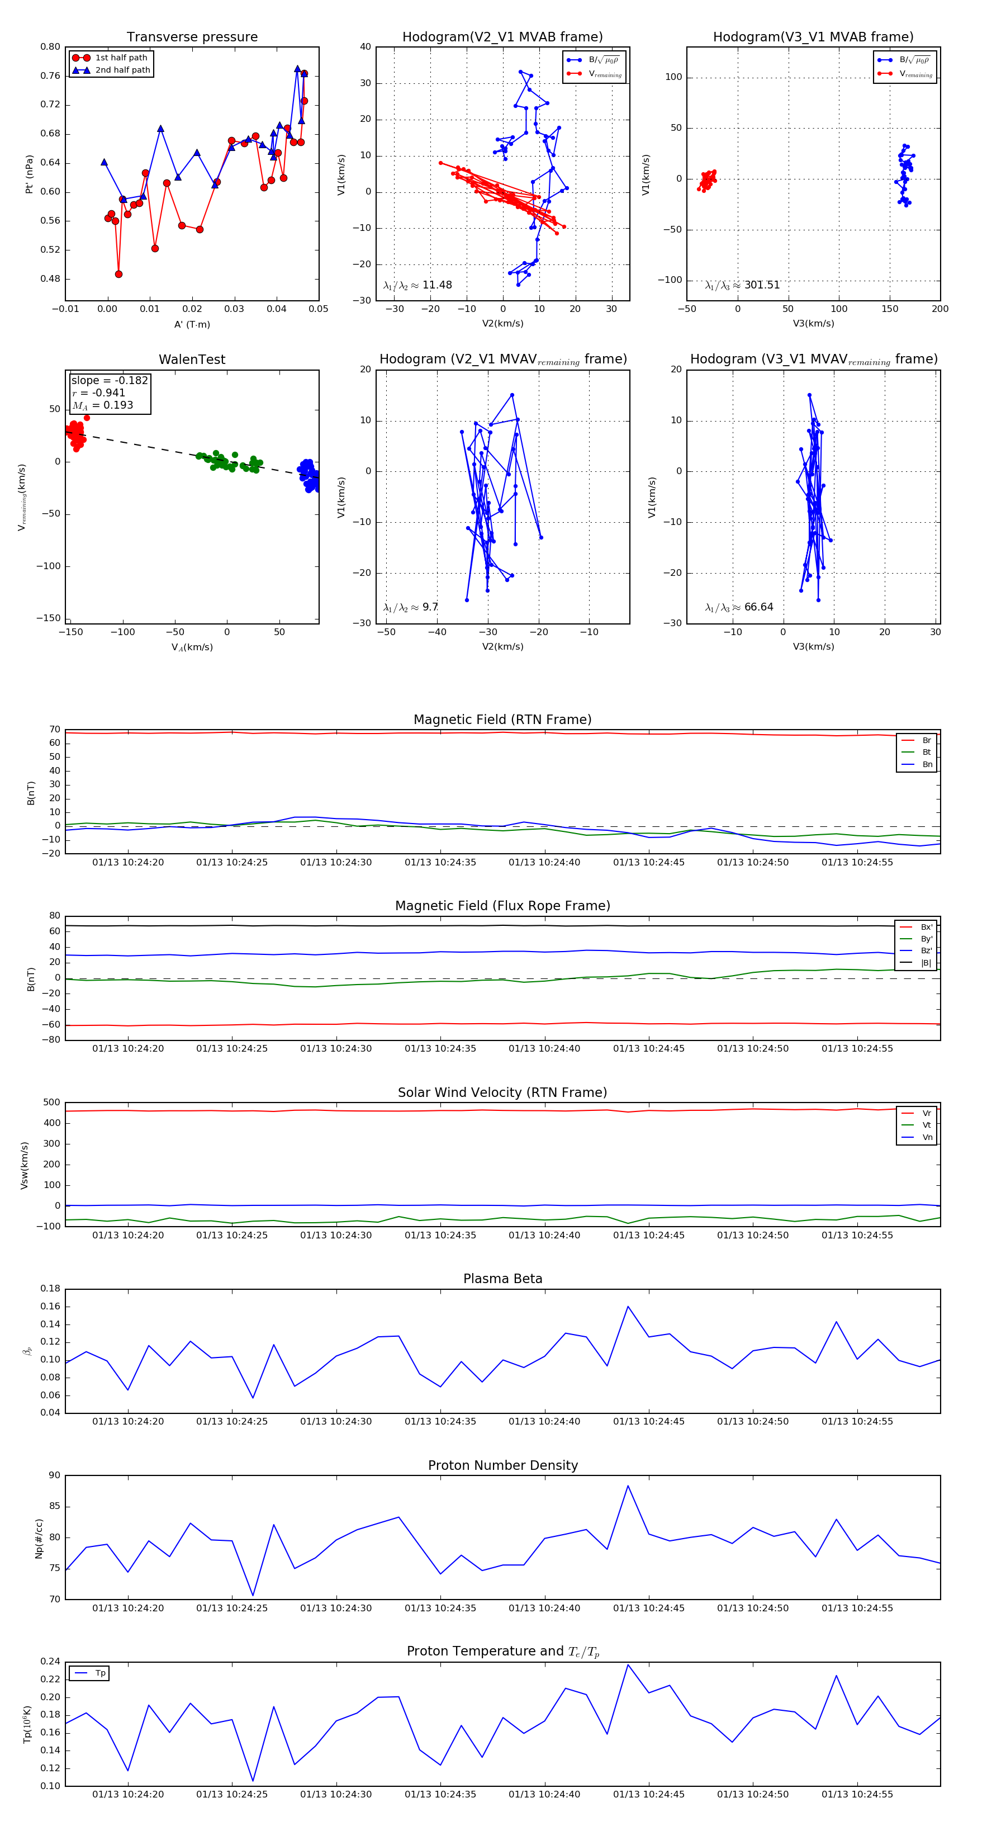This screenshot has width=1006, height=1845.
Task: Select the "Vt" legend entry
Action: tap(917, 1125)
